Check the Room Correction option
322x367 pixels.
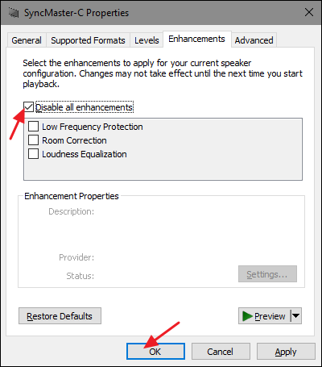pos(33,140)
